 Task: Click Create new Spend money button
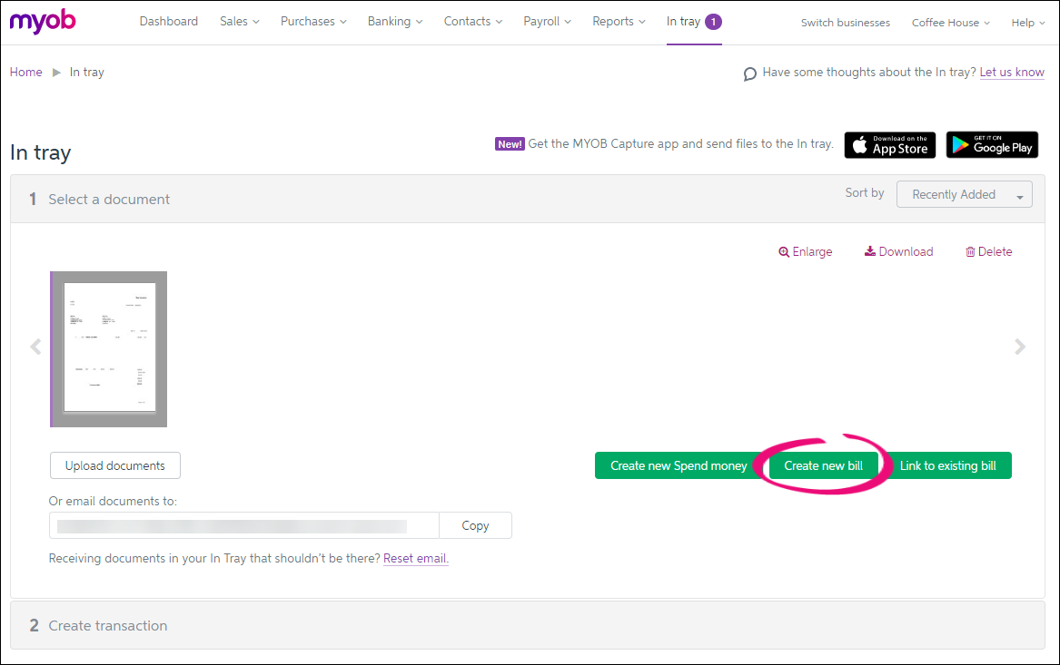pyautogui.click(x=679, y=465)
